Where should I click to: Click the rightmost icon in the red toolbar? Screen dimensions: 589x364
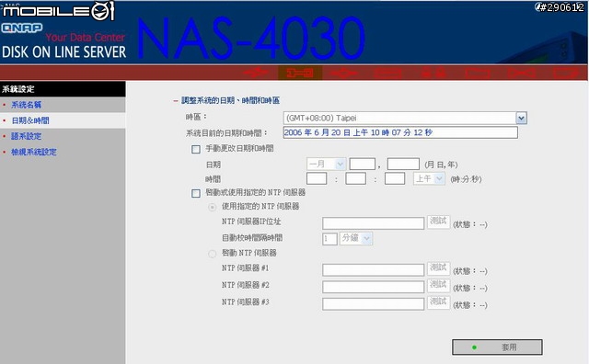(x=566, y=73)
